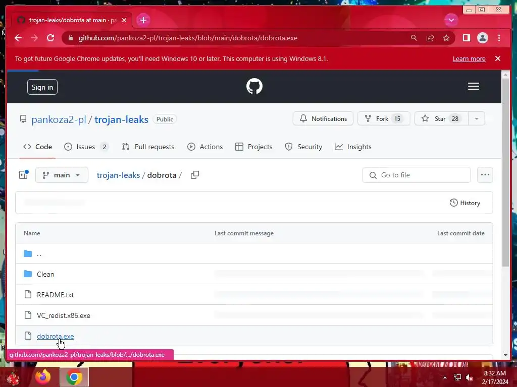Close the trojan-leaks/dobrota tab
Image resolution: width=517 pixels, height=387 pixels.
124,20
